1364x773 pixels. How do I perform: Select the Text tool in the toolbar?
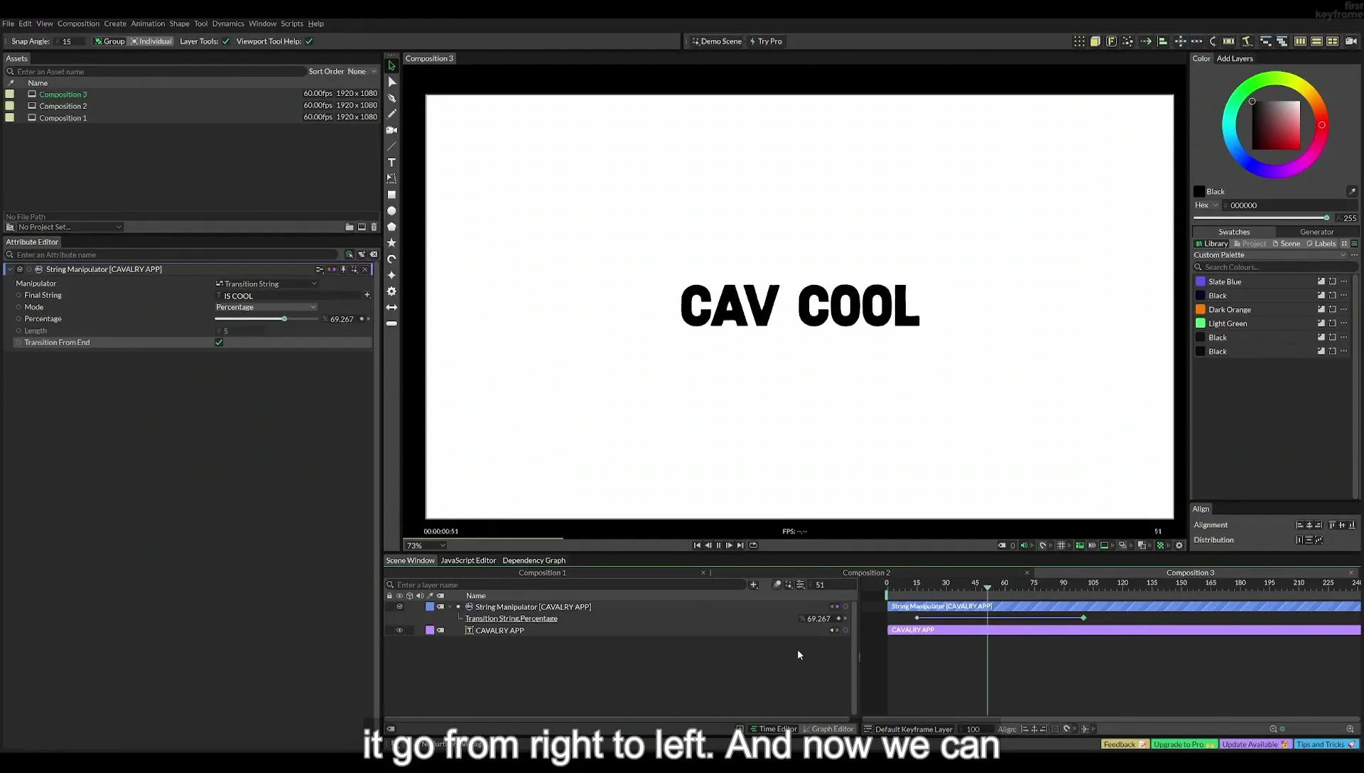click(391, 163)
